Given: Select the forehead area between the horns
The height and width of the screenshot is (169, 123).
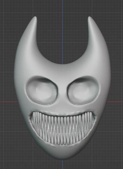Looking at the screenshot, I should point(62,70).
